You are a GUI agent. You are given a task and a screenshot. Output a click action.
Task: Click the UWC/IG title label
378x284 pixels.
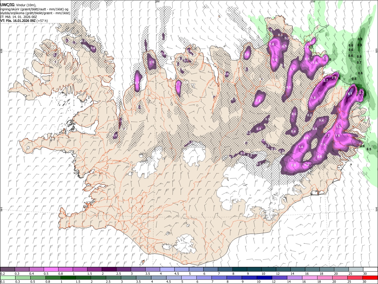(x=7, y=5)
